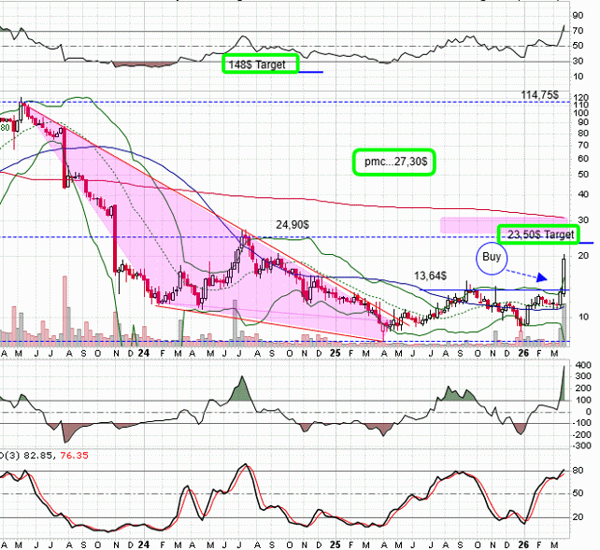The width and height of the screenshot is (600, 550).
Task: Click year 25 on bottom time axis
Action: 334,544
